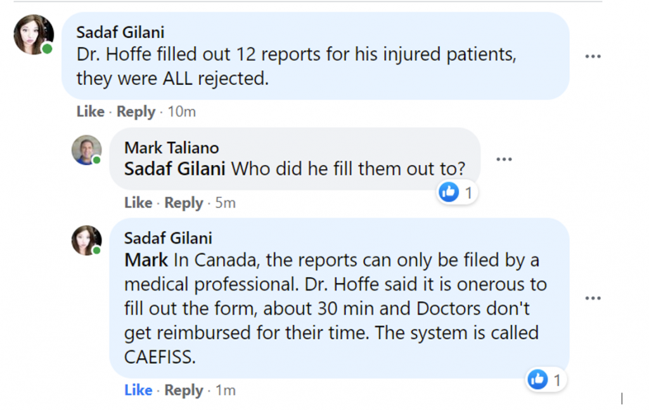649x410 pixels.
Task: Like Mark Taliano's reply
Action: tap(138, 203)
